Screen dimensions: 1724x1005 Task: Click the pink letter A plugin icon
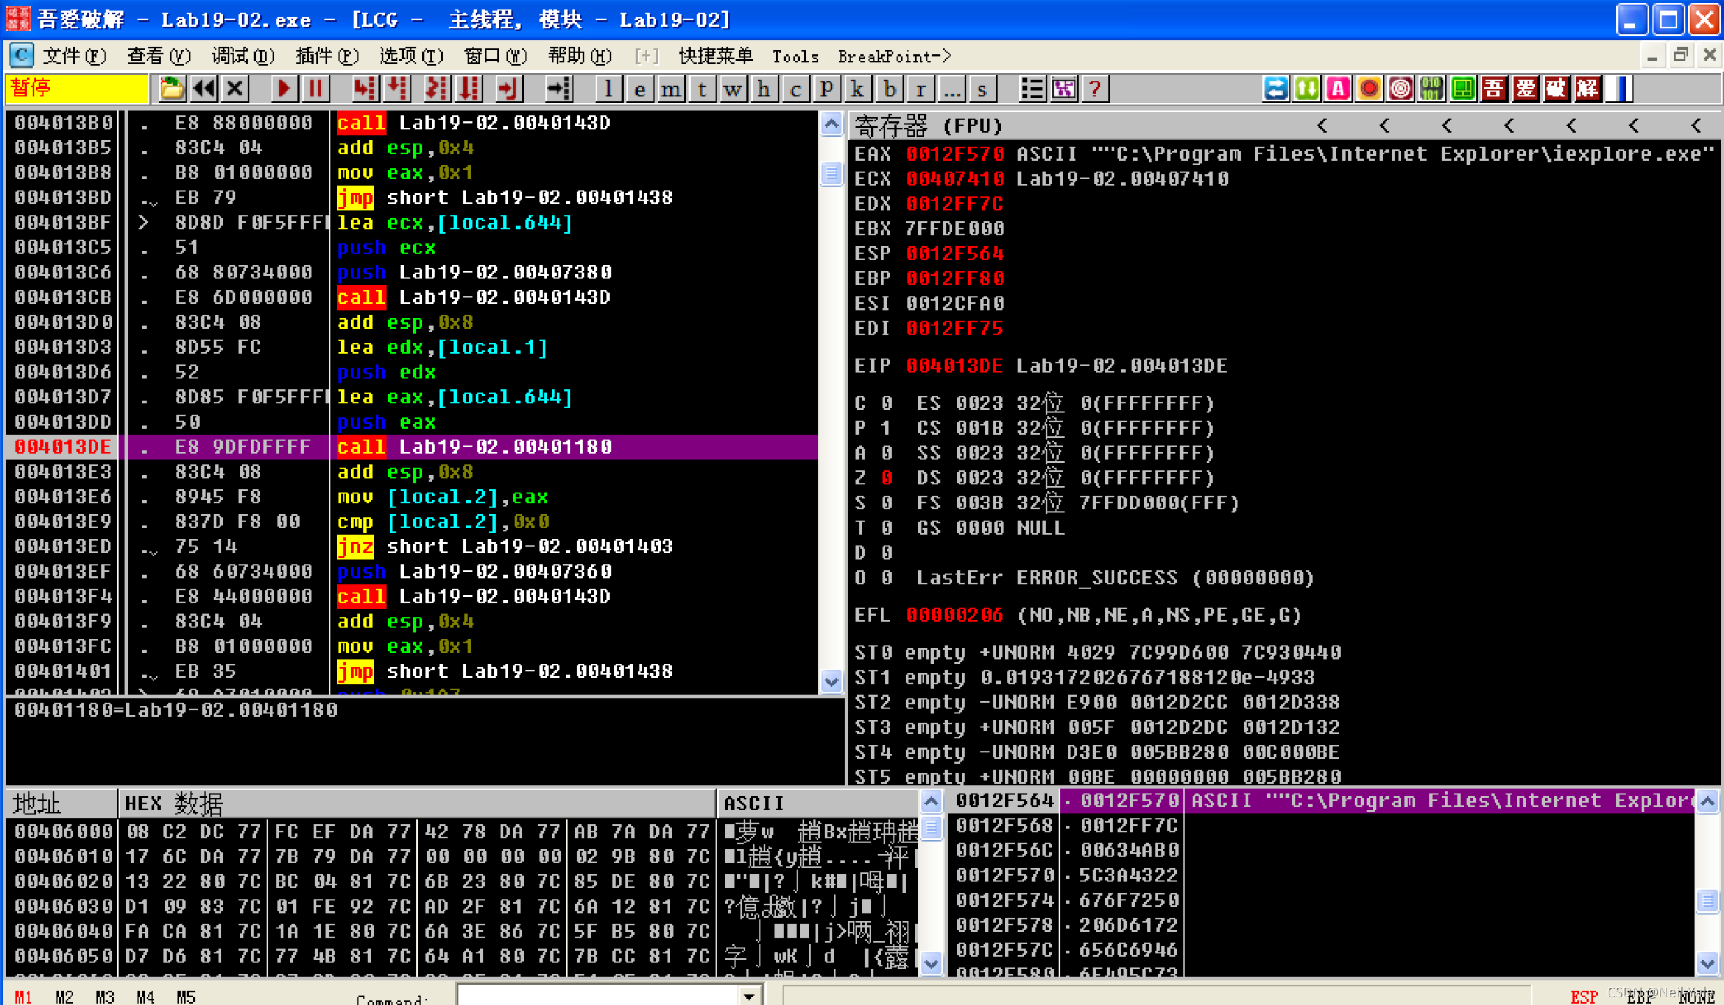(1339, 89)
